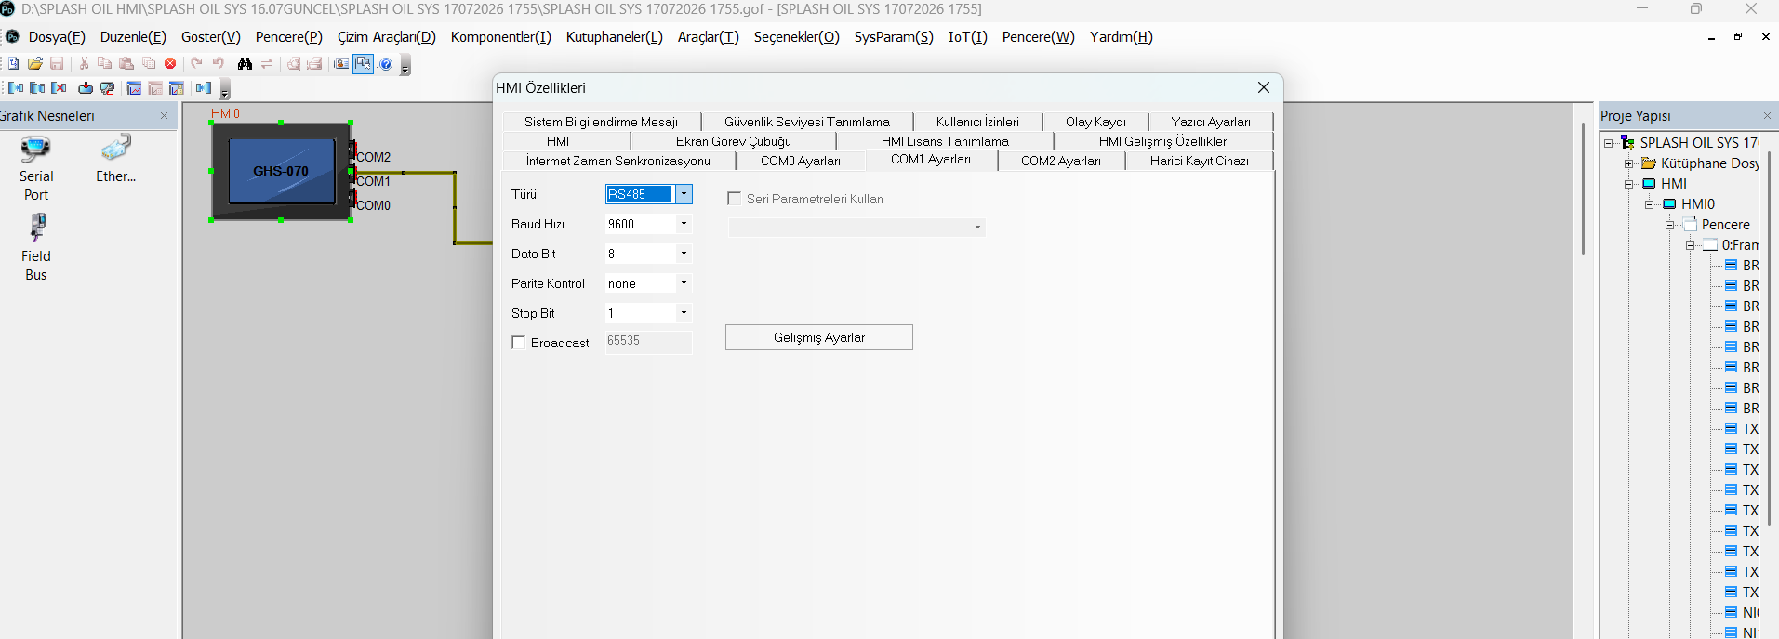The image size is (1779, 639).
Task: Open the Parite Kontrol dropdown
Action: [684, 283]
